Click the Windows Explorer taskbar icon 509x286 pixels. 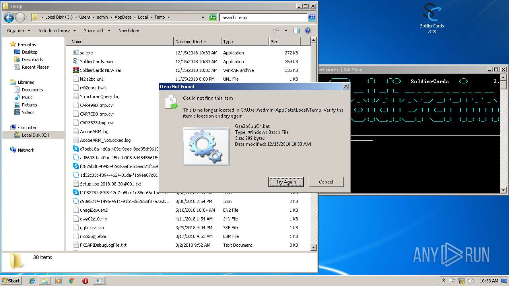(45, 281)
